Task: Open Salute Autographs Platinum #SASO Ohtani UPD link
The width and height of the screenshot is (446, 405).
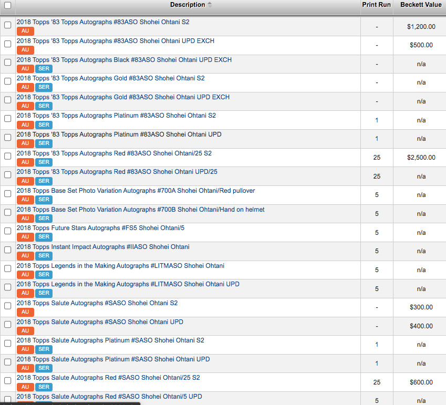Action: tap(113, 359)
